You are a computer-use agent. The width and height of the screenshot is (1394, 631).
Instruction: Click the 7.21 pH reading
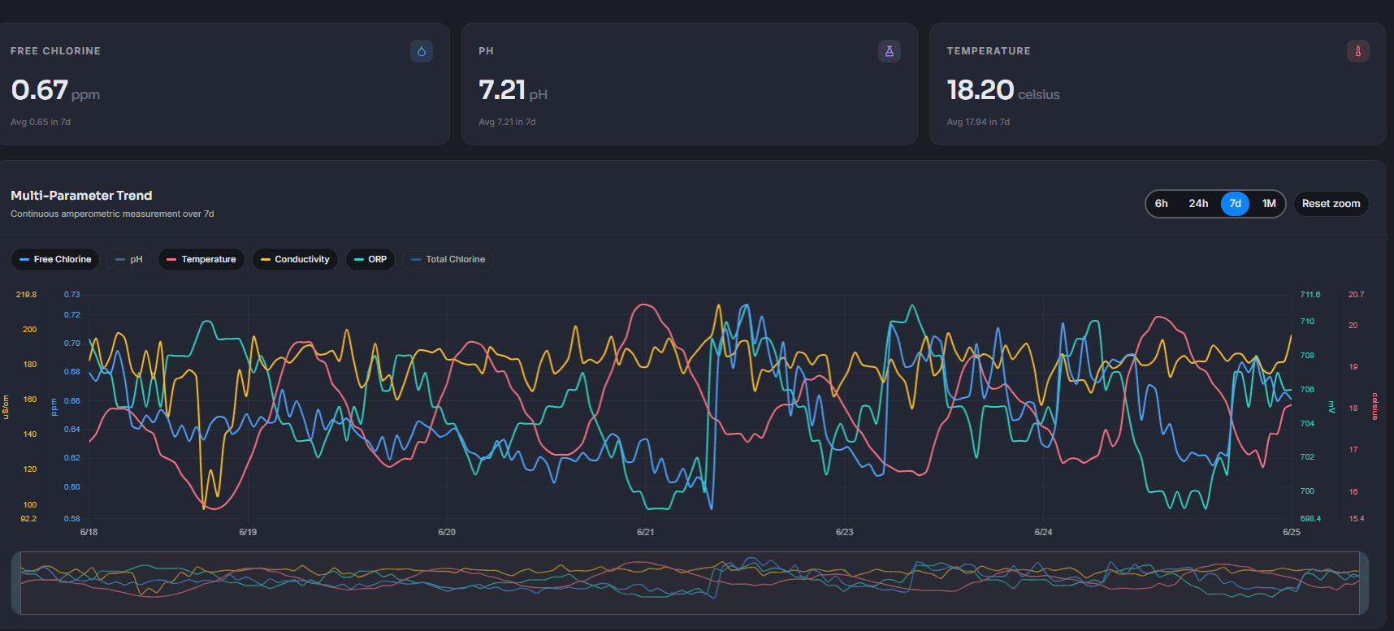click(x=513, y=90)
